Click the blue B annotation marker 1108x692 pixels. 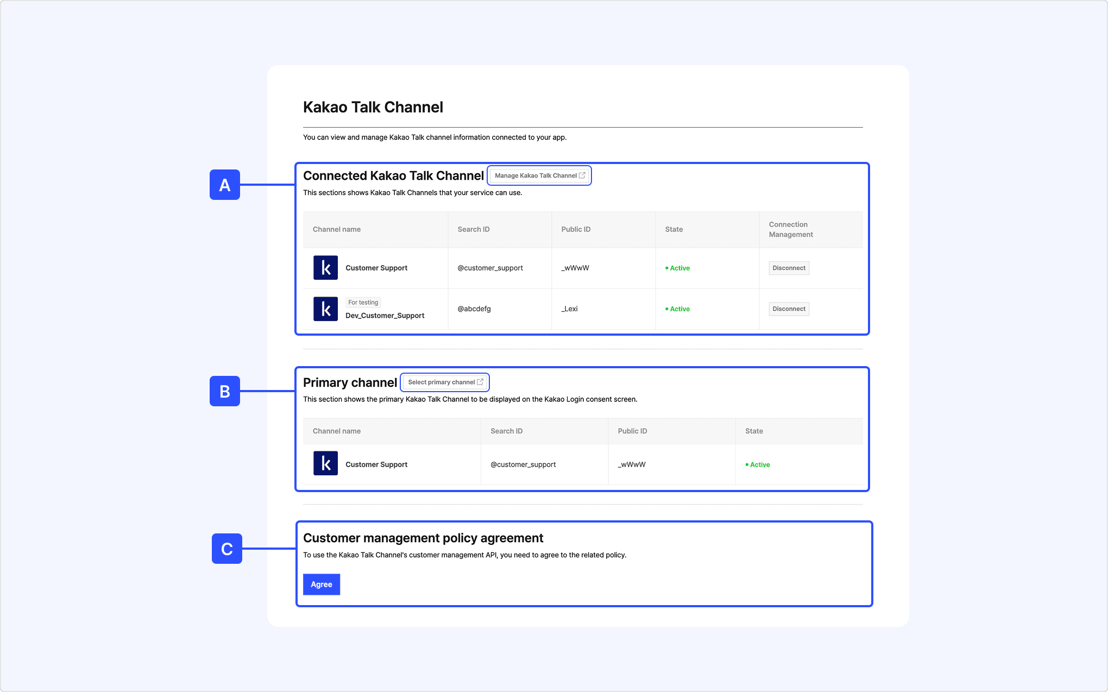[225, 391]
